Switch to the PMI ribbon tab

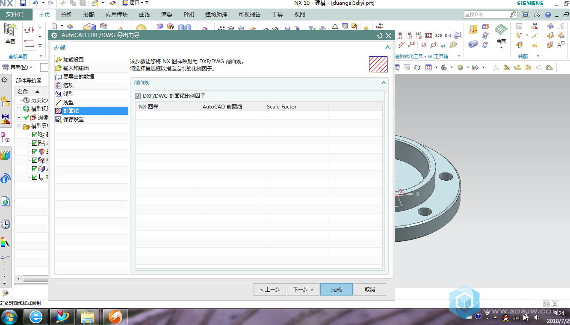[189, 15]
